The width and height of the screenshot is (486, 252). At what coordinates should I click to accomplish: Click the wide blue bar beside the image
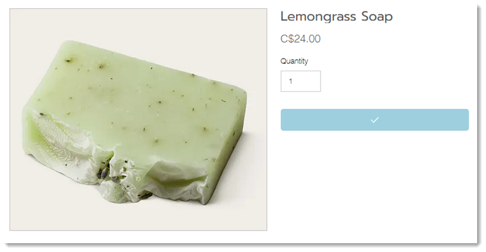pyautogui.click(x=375, y=120)
